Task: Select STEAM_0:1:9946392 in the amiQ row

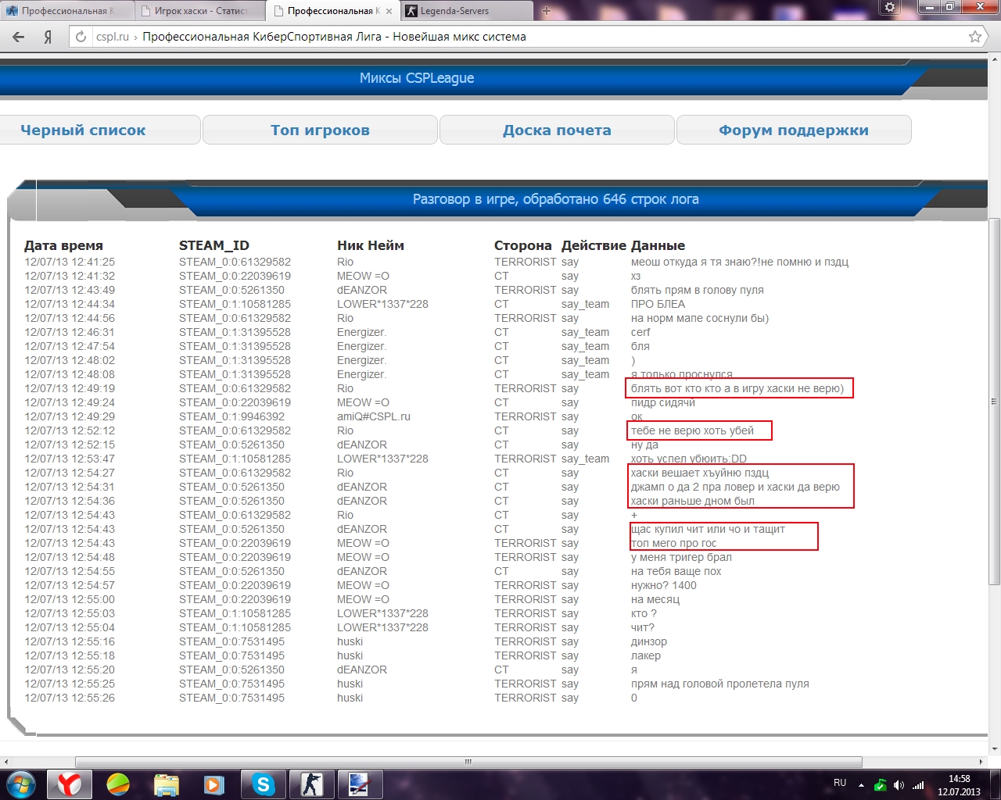Action: click(231, 416)
